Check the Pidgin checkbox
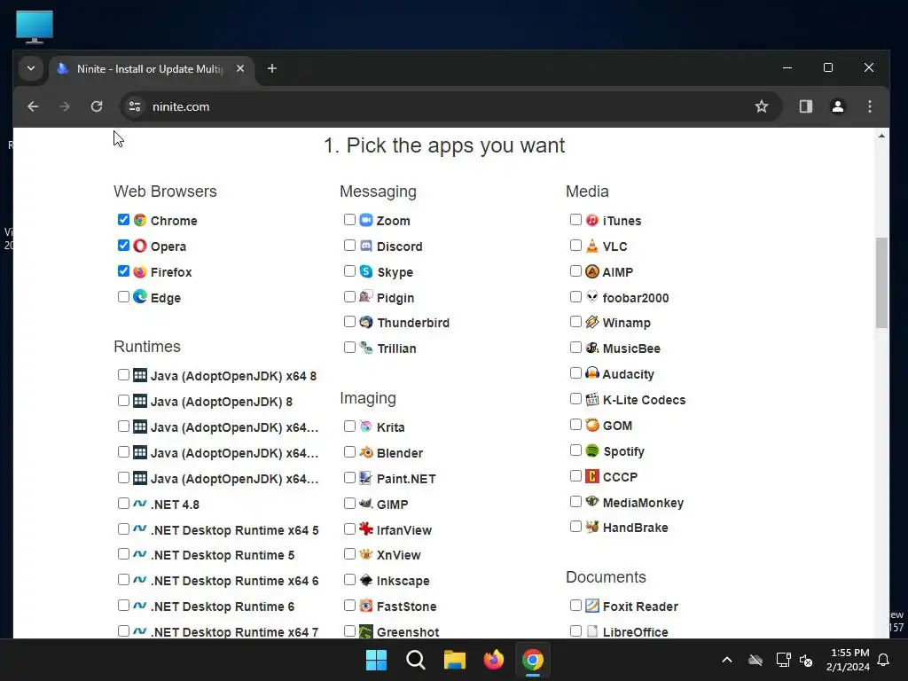908x681 pixels. click(x=349, y=296)
